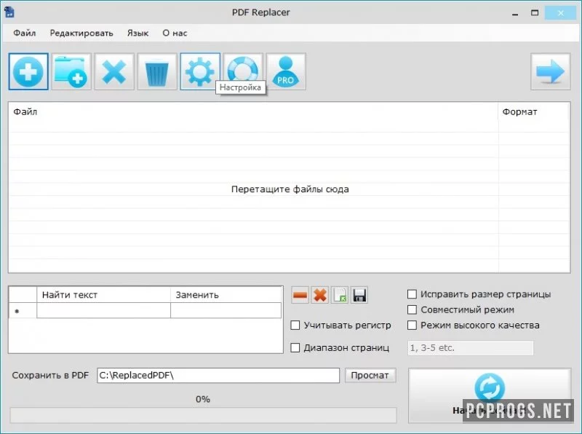582x434 pixels.
Task: Enable Режим высокого качества checkbox
Action: [412, 325]
